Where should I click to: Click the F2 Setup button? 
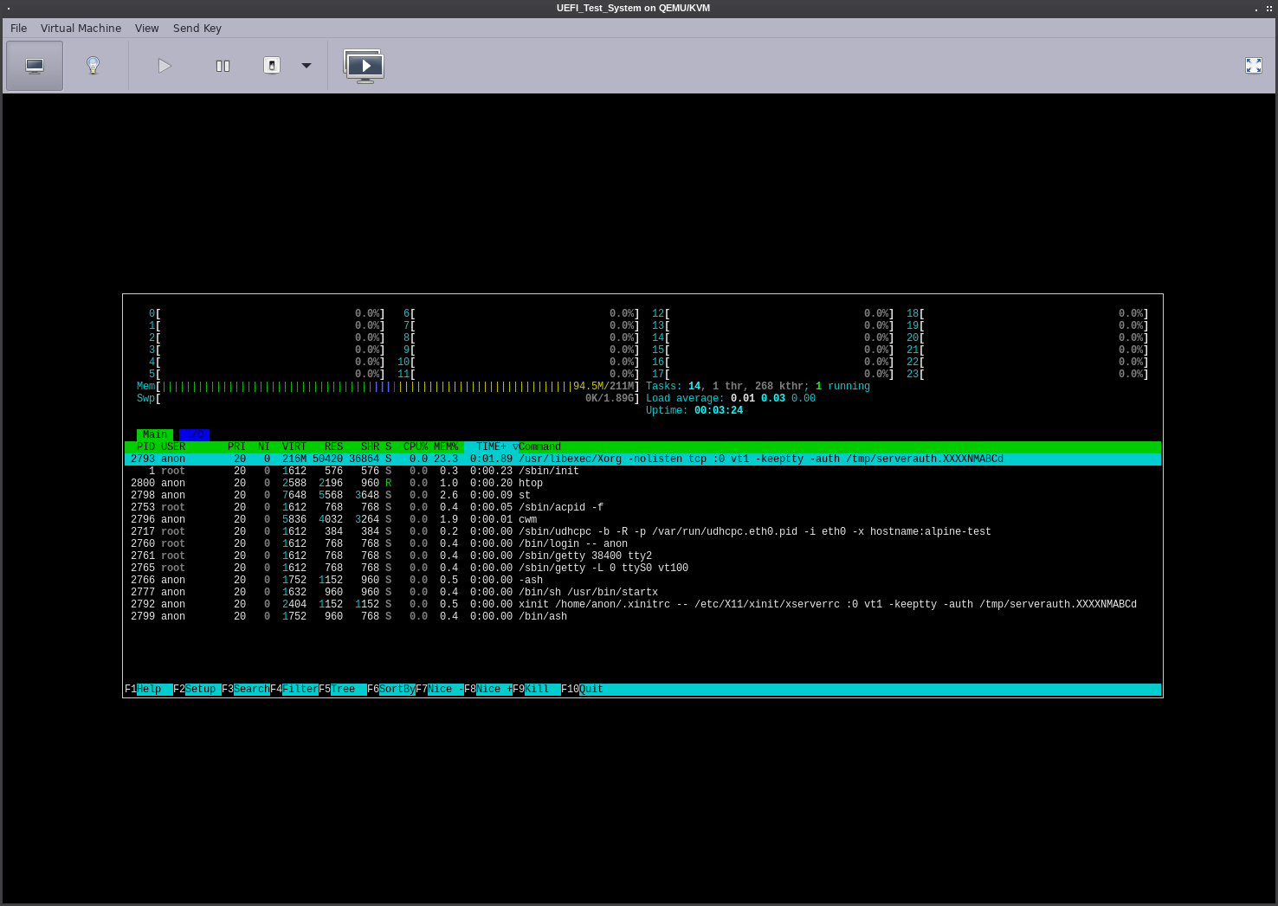click(x=197, y=690)
